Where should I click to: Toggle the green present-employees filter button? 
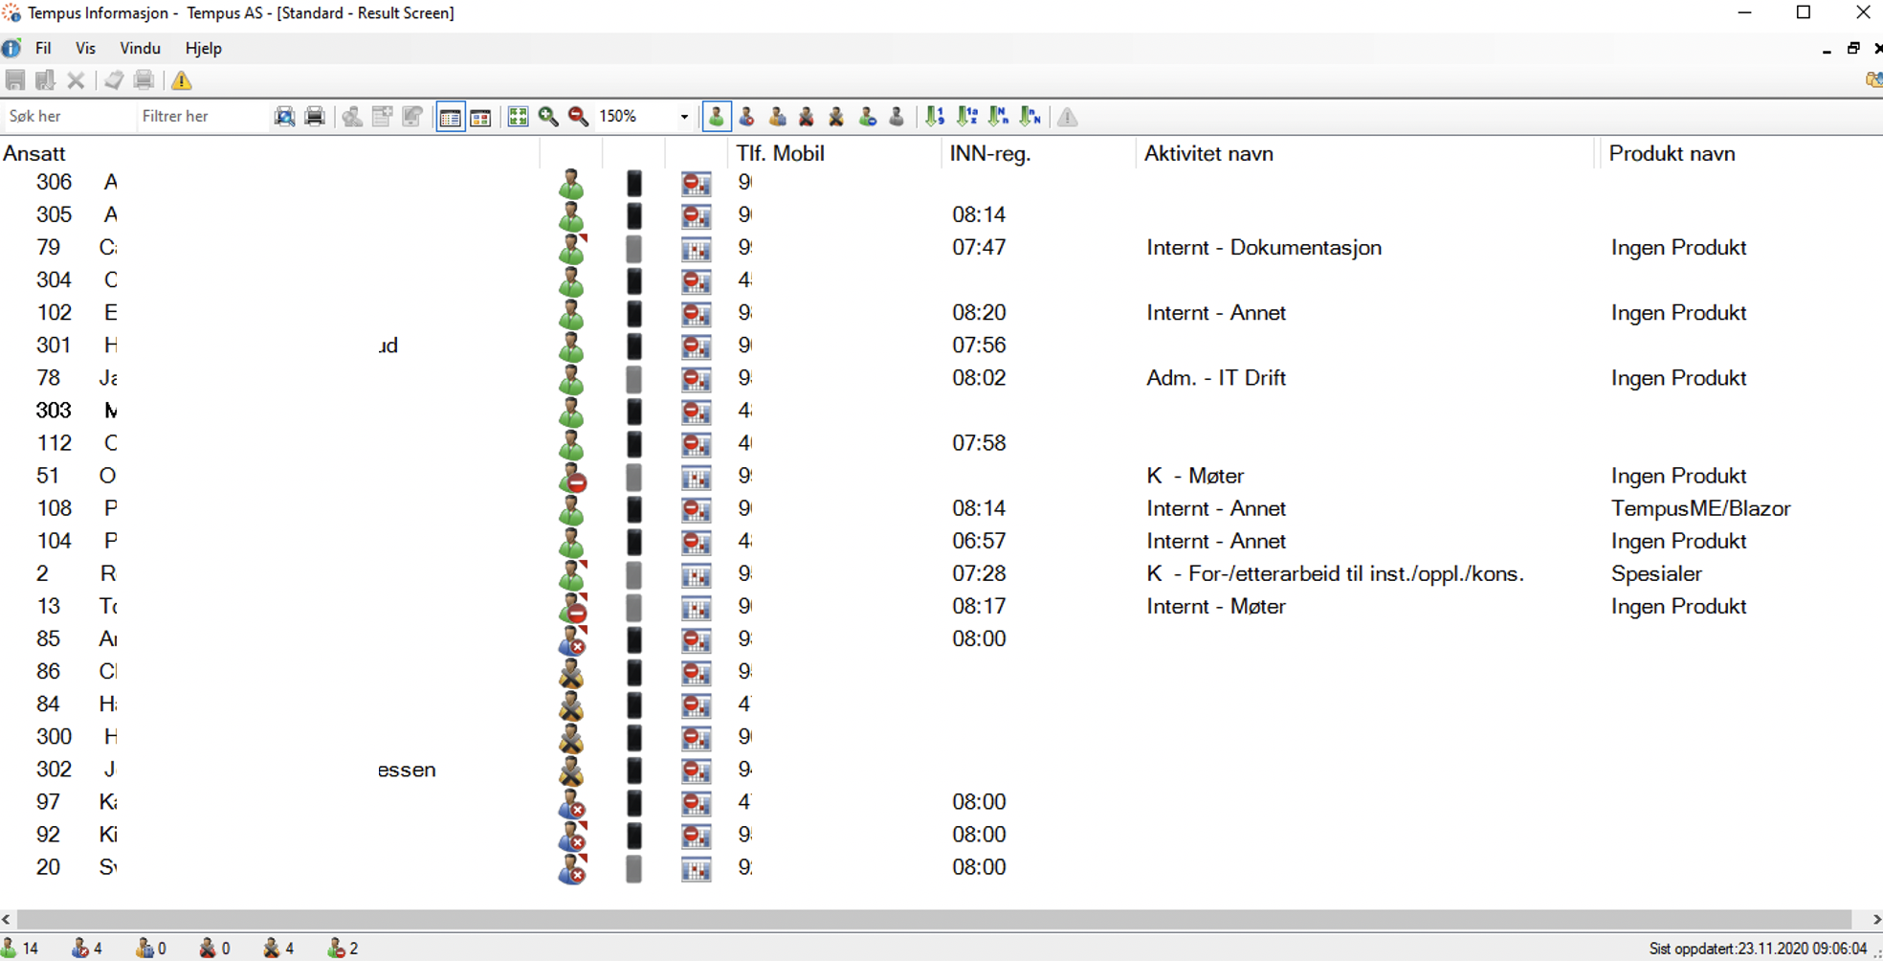tap(716, 117)
